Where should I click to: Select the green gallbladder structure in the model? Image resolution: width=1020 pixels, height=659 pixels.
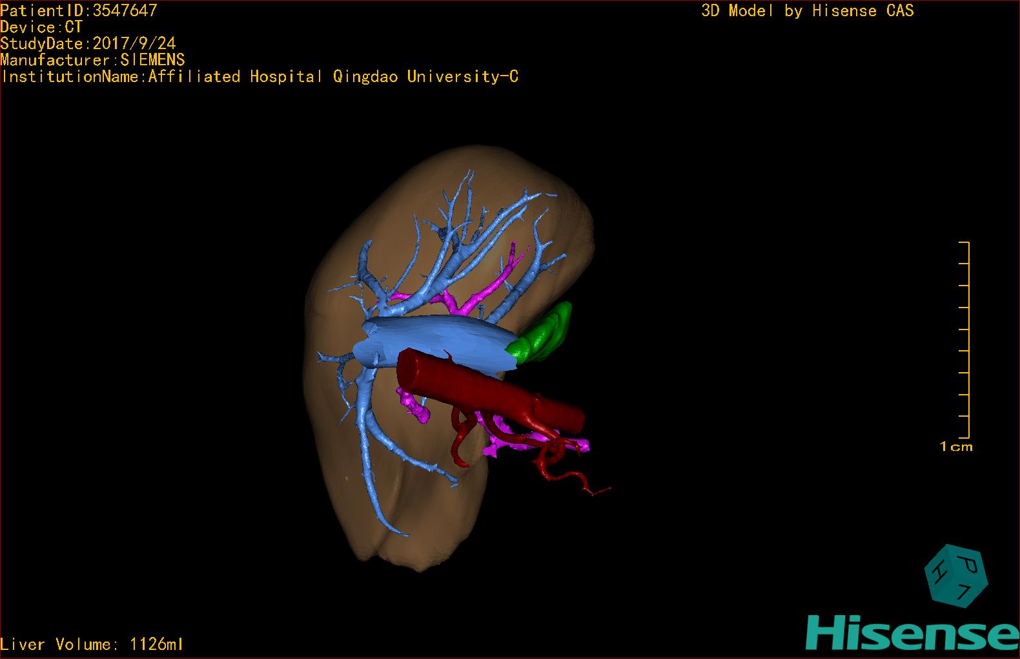(543, 334)
